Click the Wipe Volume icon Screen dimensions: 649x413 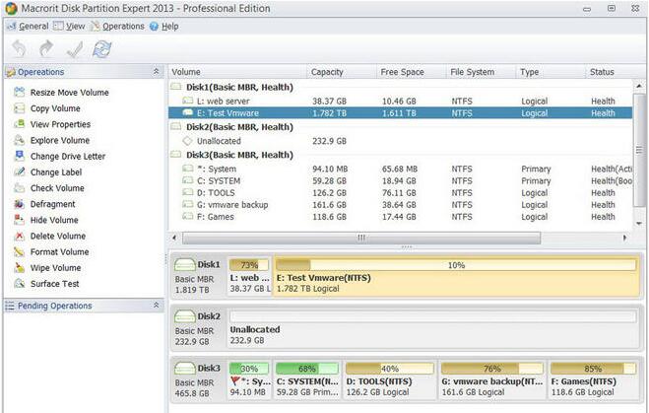pos(19,267)
